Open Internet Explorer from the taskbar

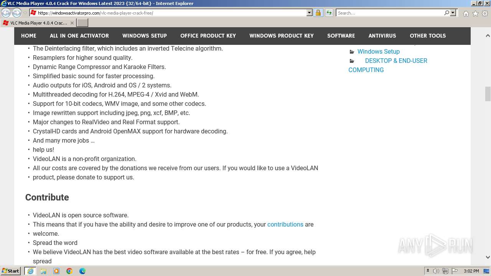click(30, 271)
